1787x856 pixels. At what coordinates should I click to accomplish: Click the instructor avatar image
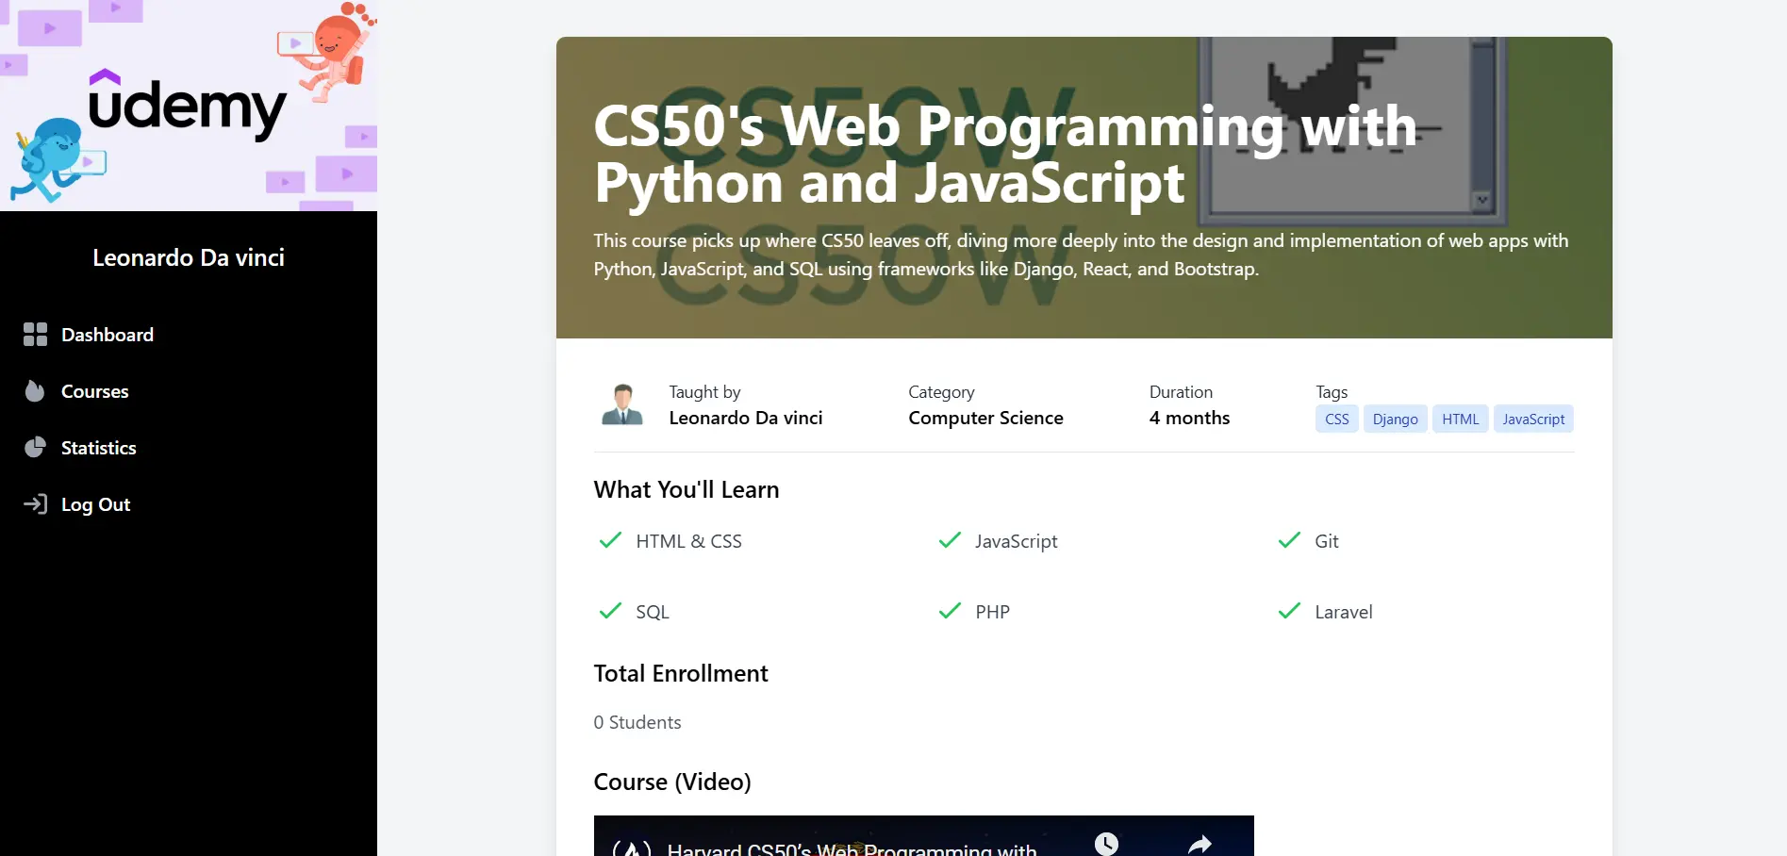point(622,404)
